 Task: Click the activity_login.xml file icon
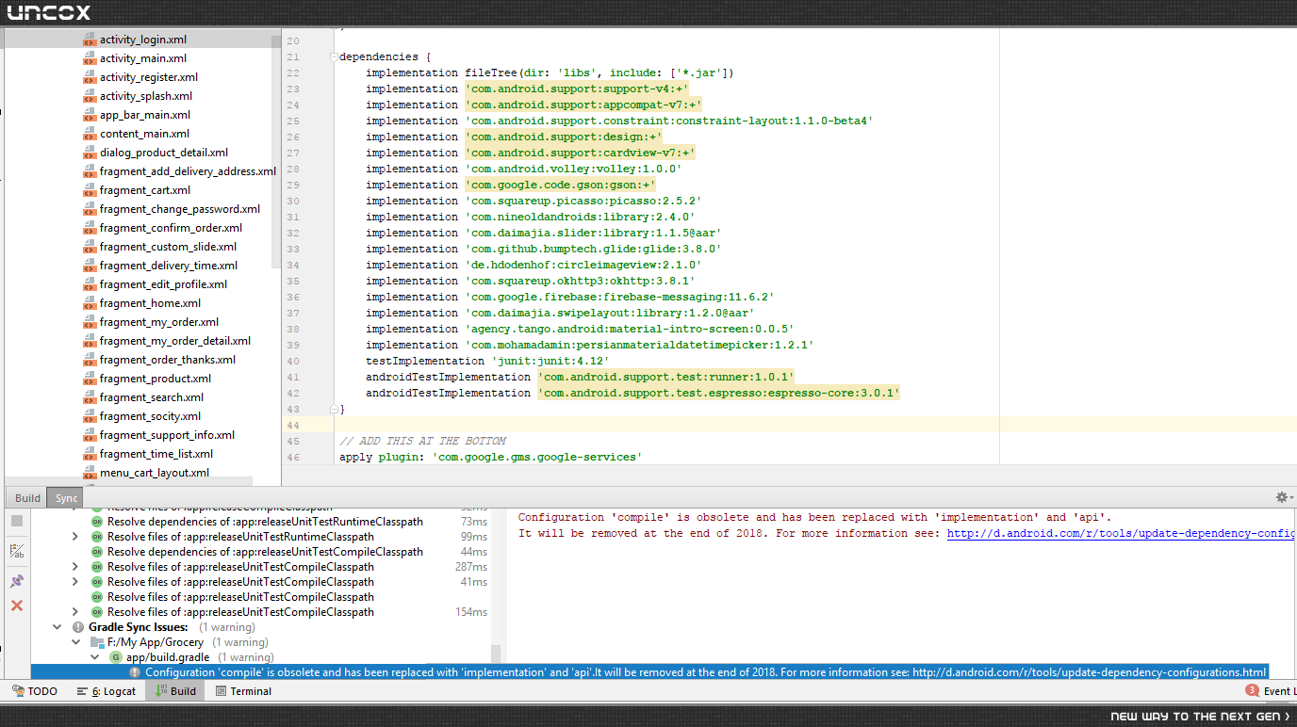[90, 40]
